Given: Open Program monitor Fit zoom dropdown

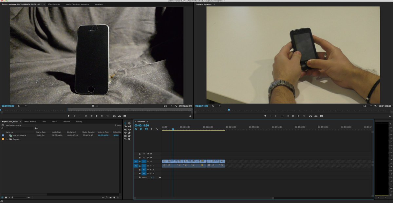Looking at the screenshot, I should [x=216, y=106].
